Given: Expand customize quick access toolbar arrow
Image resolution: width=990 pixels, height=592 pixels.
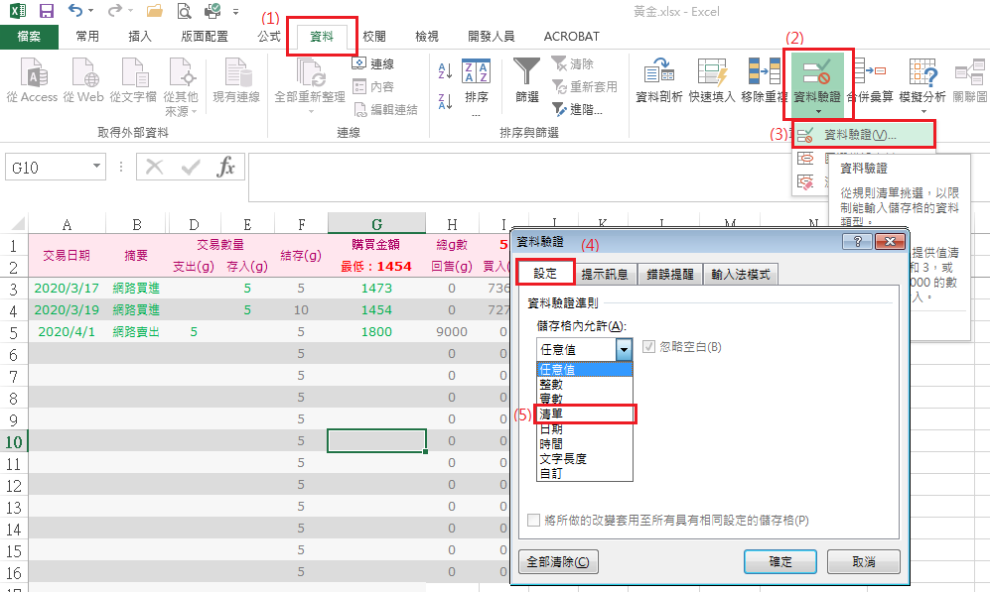Looking at the screenshot, I should coord(235,11).
